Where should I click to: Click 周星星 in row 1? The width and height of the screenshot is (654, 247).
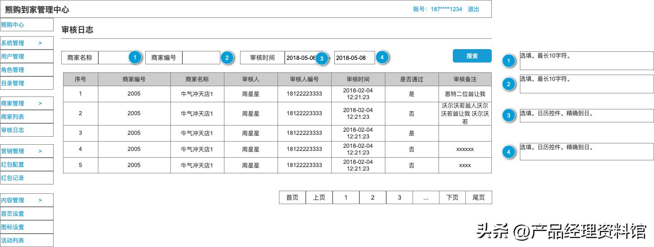[x=251, y=94]
